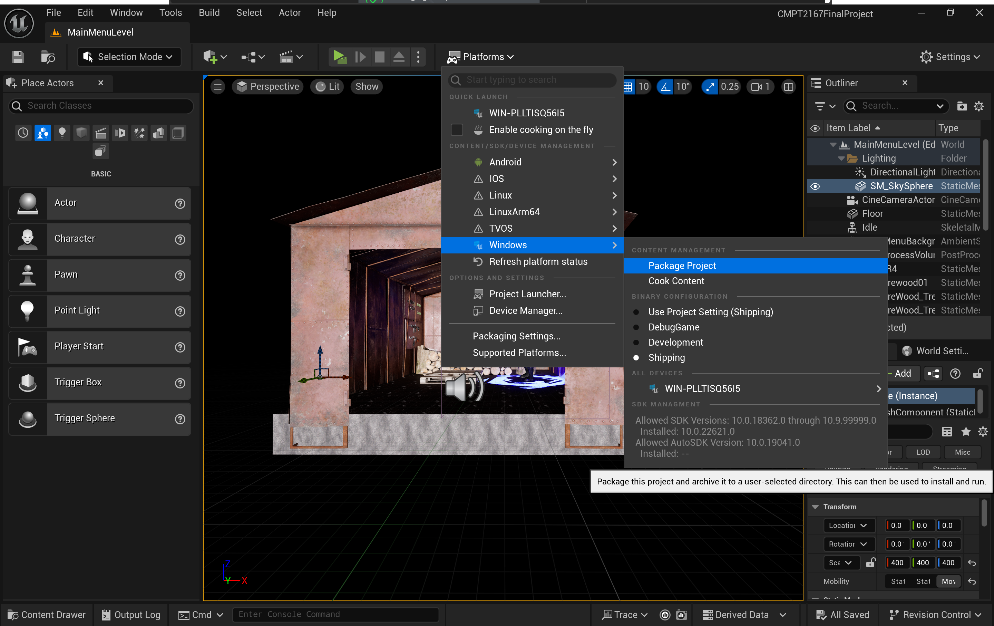Image resolution: width=994 pixels, height=626 pixels.
Task: Click the Perspective viewport button
Action: 268,86
